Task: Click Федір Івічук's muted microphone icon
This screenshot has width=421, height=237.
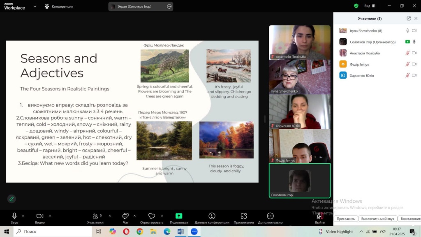Action: [407, 64]
